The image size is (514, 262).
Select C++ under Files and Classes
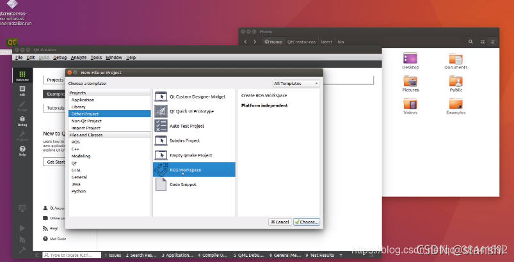109,149
